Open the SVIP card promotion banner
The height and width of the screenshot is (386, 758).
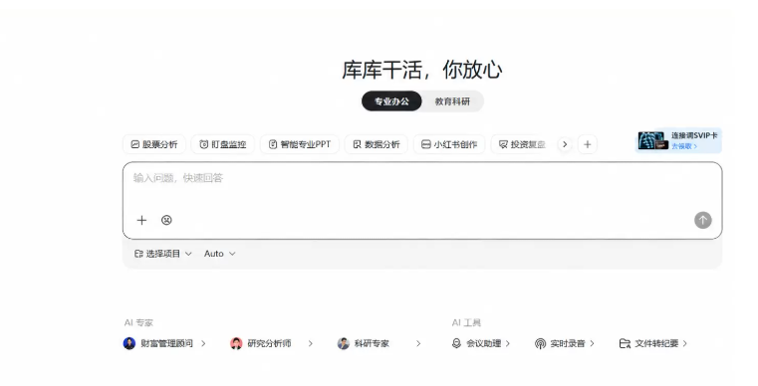[678, 140]
